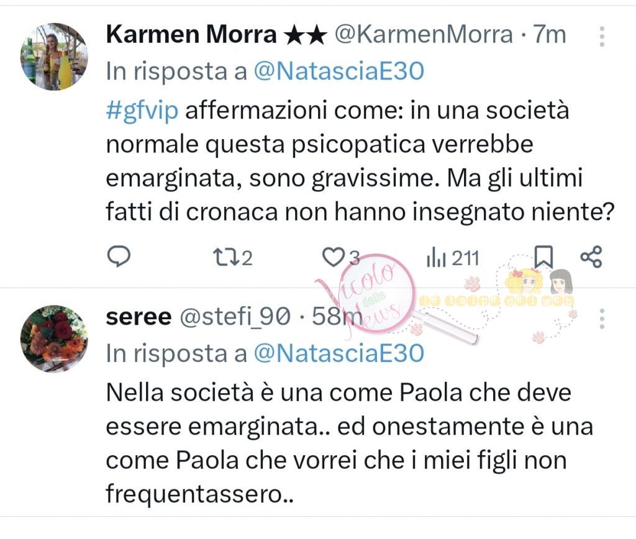Screen dimensions: 636x539
Task: Open the @KarmenMorra handle
Action: point(424,35)
